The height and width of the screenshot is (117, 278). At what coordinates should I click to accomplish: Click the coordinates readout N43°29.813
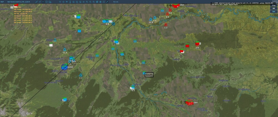click(19, 2)
